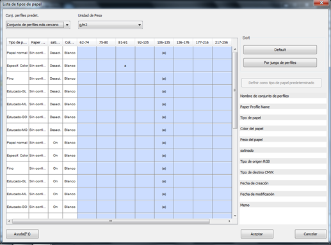Click the horizontal scrollbar right arrow
The width and height of the screenshot is (331, 245).
click(x=229, y=221)
